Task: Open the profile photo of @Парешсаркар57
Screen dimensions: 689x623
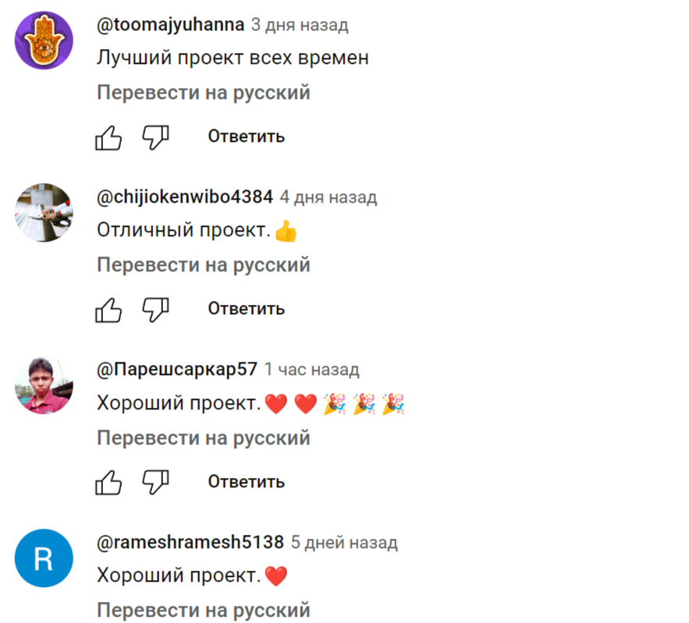Action: [x=44, y=385]
